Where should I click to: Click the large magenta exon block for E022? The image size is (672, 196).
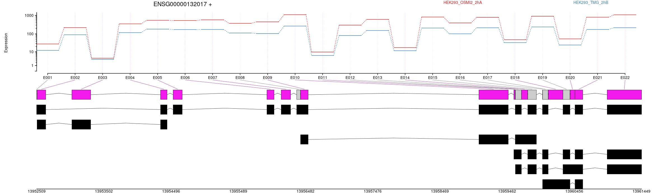[x=624, y=95]
